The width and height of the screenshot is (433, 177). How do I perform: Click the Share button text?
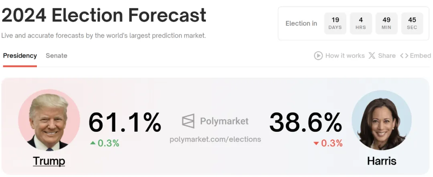pyautogui.click(x=387, y=56)
